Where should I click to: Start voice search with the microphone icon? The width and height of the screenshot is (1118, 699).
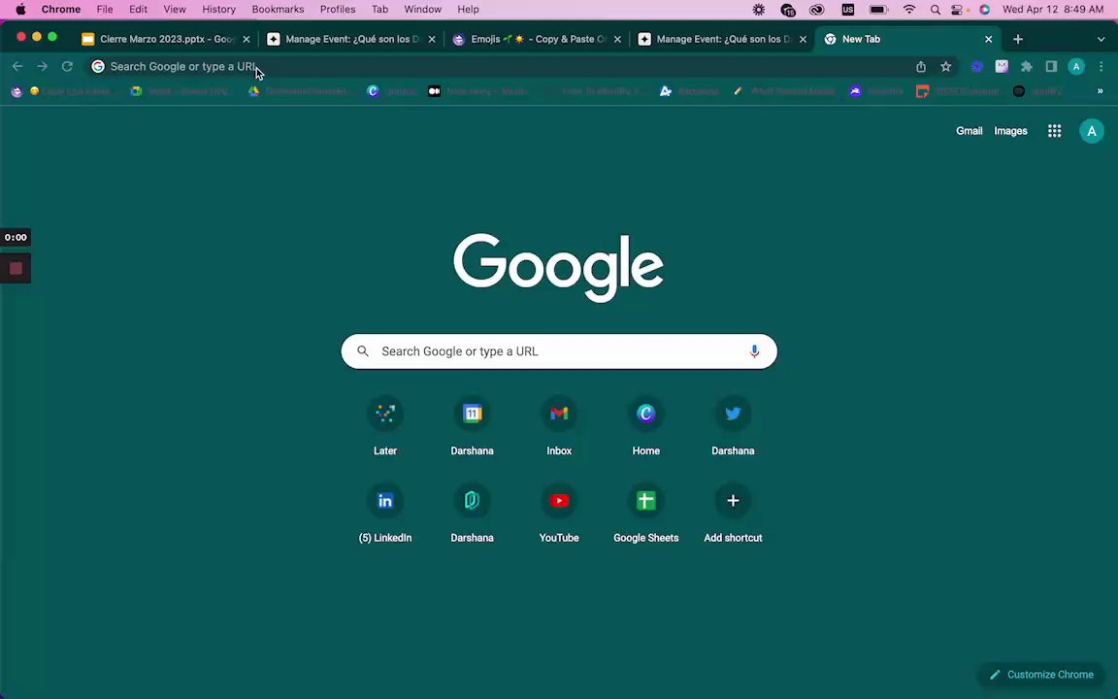click(x=754, y=351)
